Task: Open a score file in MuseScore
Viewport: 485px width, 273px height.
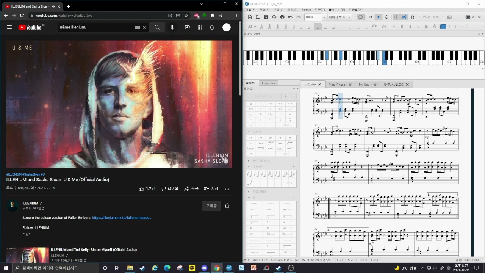Action: pos(258,17)
